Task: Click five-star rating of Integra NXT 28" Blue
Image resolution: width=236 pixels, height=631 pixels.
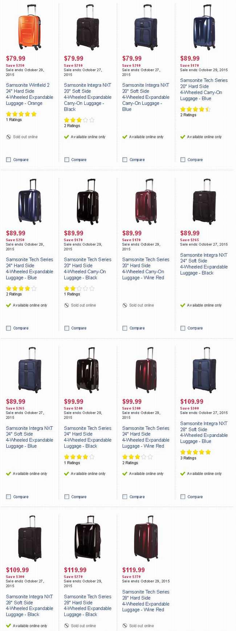Action: click(195, 452)
